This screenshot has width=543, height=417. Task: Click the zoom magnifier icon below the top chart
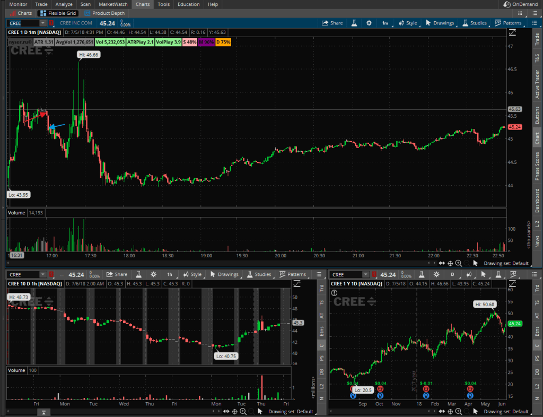point(459,263)
